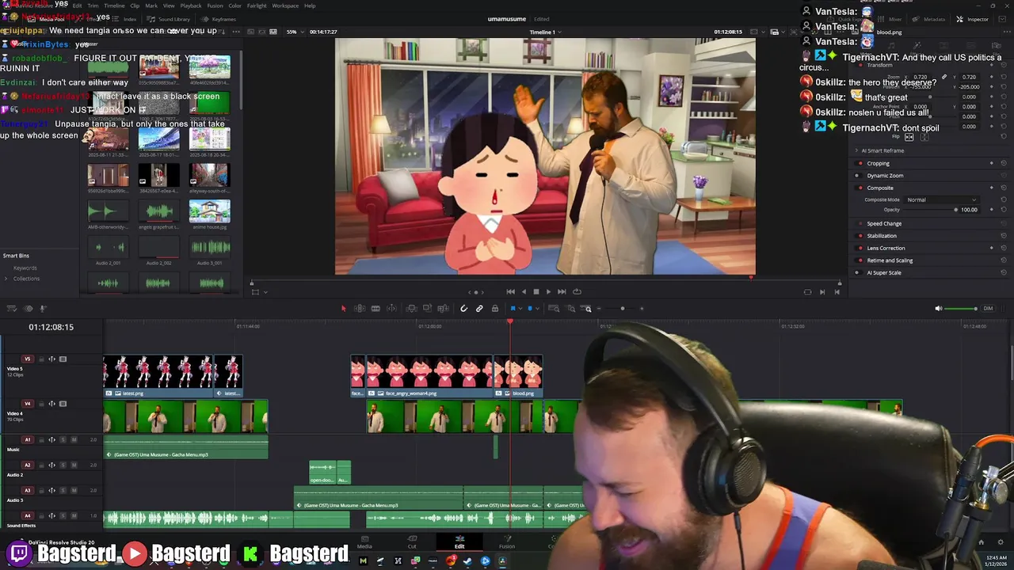This screenshot has width=1014, height=570.
Task: Use the Replace Clip tool icon
Action: pyautogui.click(x=443, y=308)
